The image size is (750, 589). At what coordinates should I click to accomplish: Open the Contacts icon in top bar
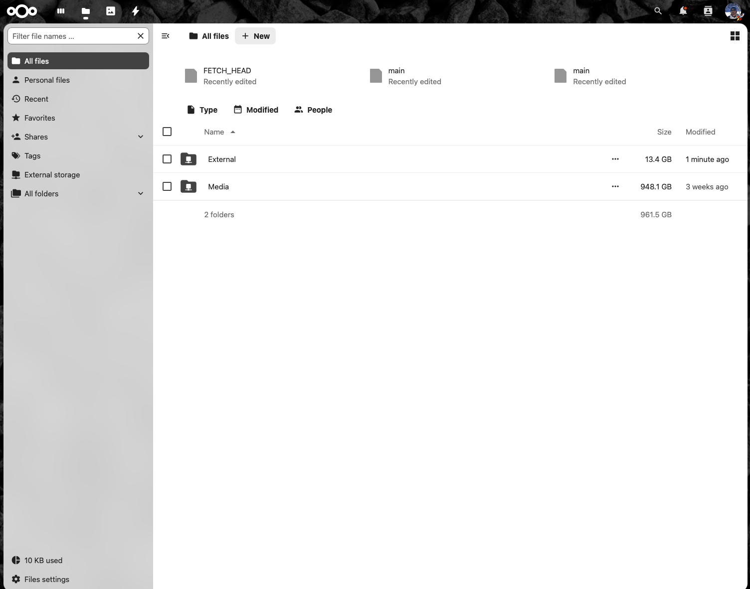click(707, 10)
